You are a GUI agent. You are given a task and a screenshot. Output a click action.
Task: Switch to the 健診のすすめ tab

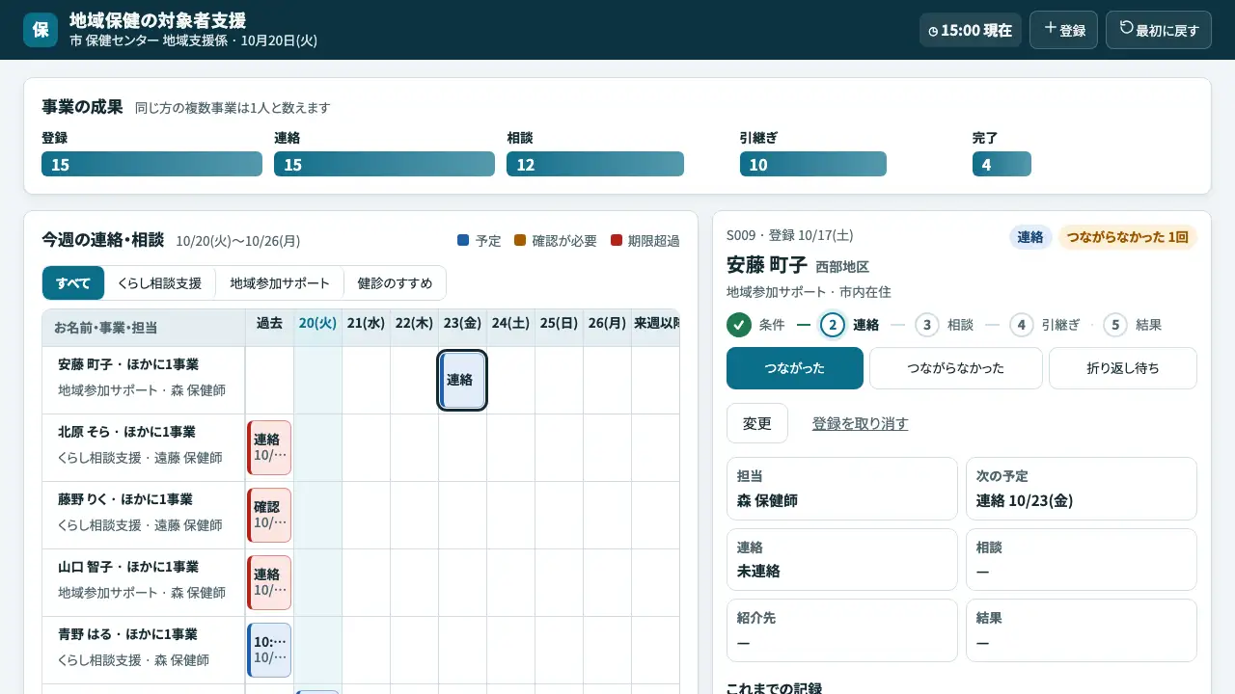(395, 283)
